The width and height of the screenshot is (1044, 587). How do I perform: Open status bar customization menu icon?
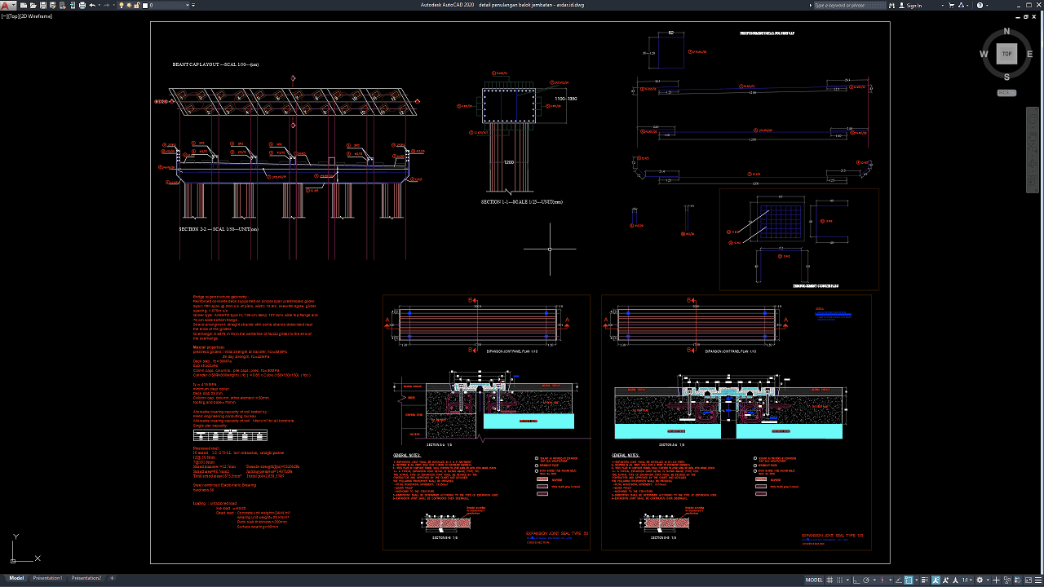point(1038,580)
